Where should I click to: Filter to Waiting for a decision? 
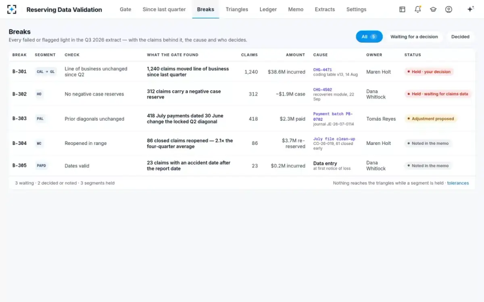pos(414,37)
